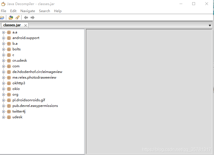Click the package icon beside b.a
Viewport: 214px width, 155px height.
point(9,44)
